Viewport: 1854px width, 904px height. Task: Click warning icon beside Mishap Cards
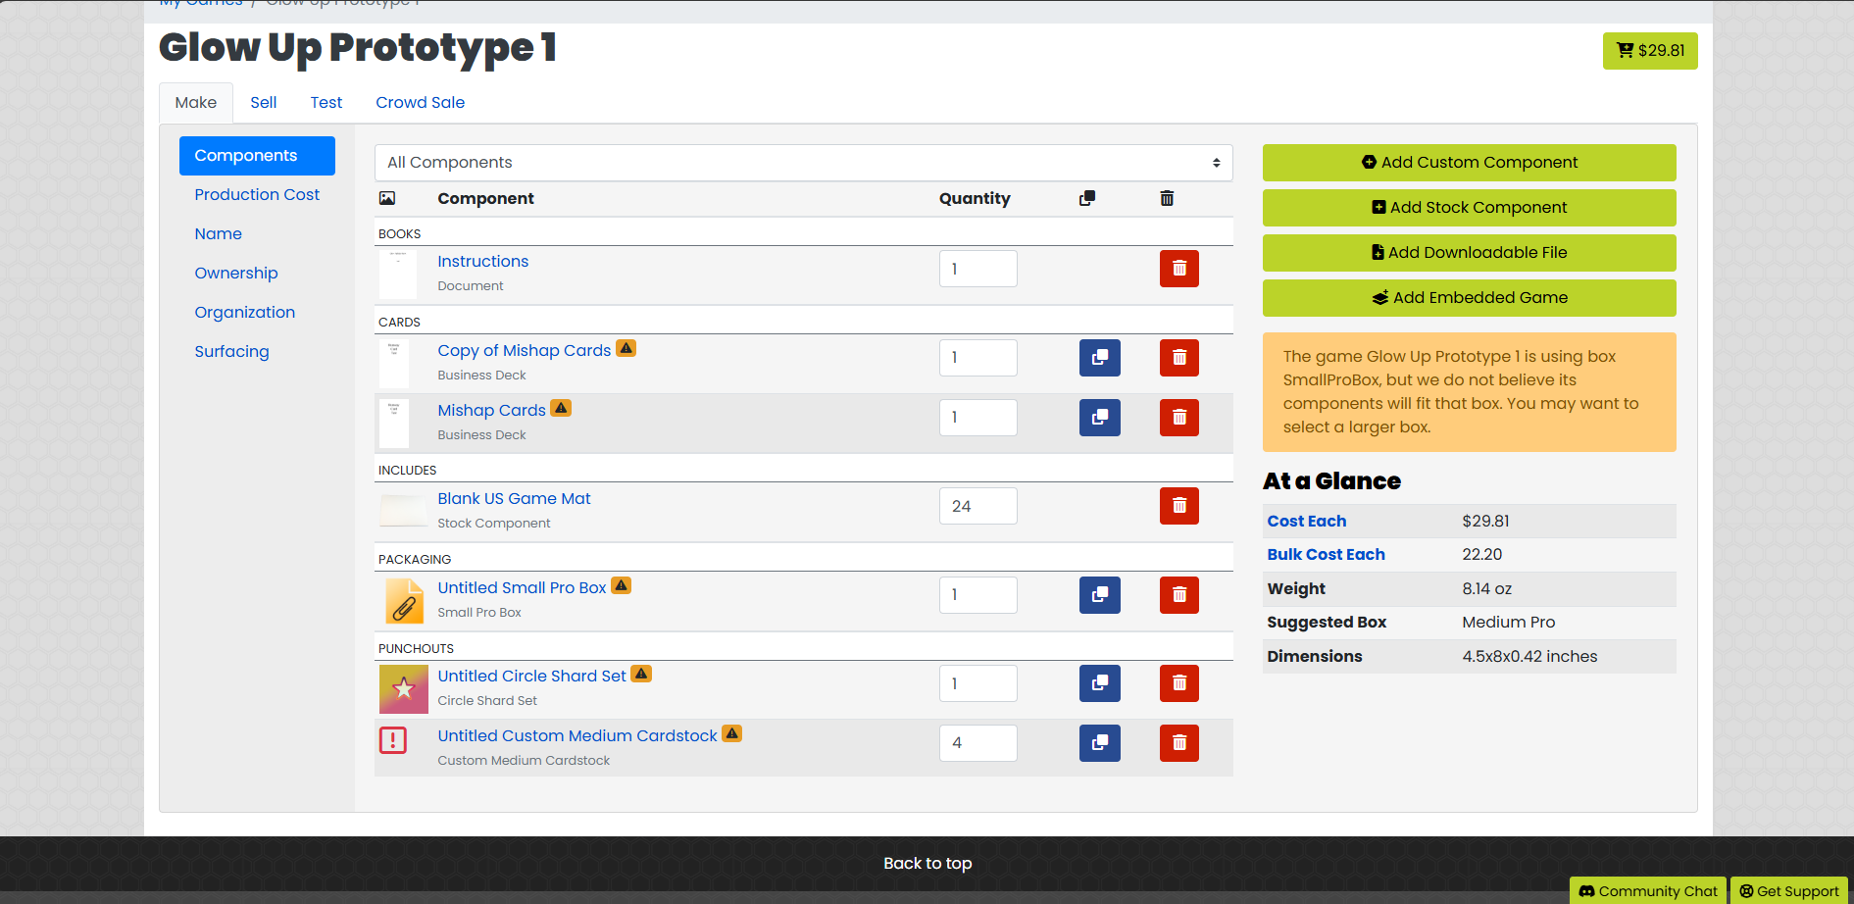(561, 408)
